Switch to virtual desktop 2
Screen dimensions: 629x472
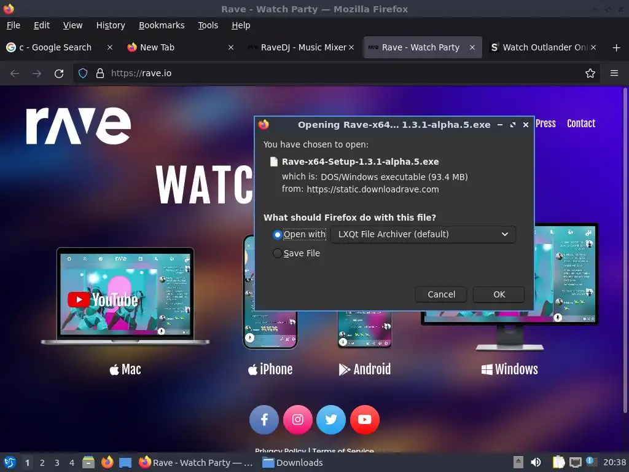click(x=42, y=463)
